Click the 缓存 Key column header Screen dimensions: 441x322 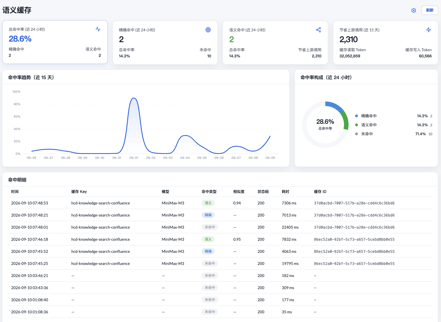pos(79,192)
